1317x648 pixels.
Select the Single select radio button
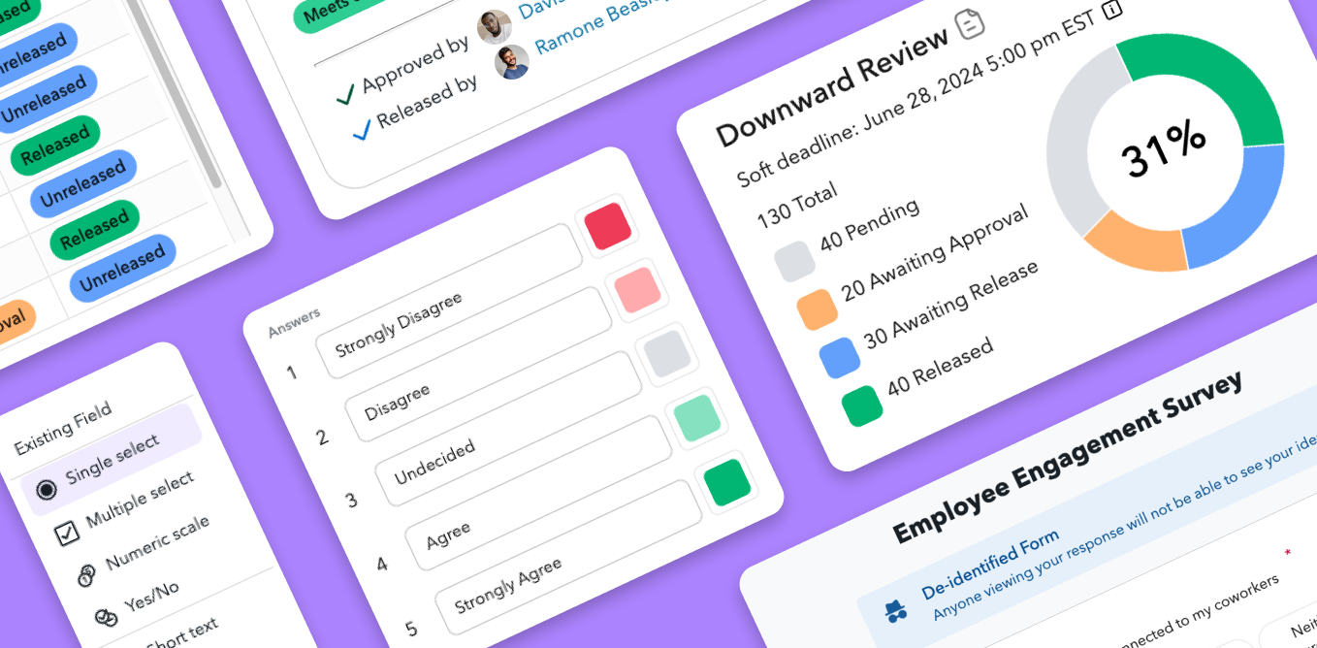(x=47, y=492)
